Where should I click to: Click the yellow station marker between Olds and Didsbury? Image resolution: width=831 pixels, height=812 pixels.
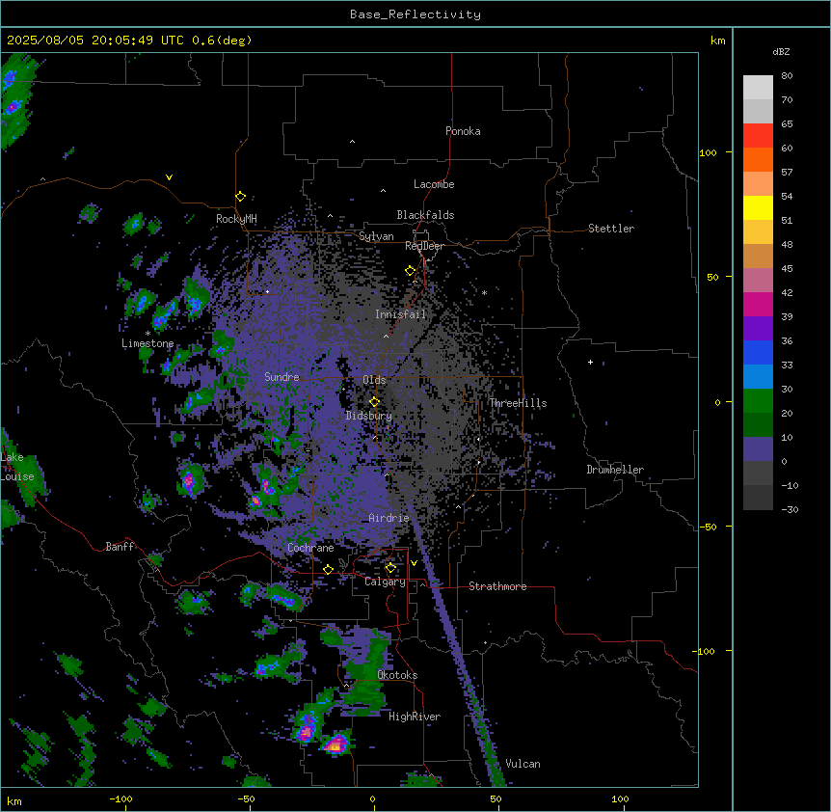point(374,402)
